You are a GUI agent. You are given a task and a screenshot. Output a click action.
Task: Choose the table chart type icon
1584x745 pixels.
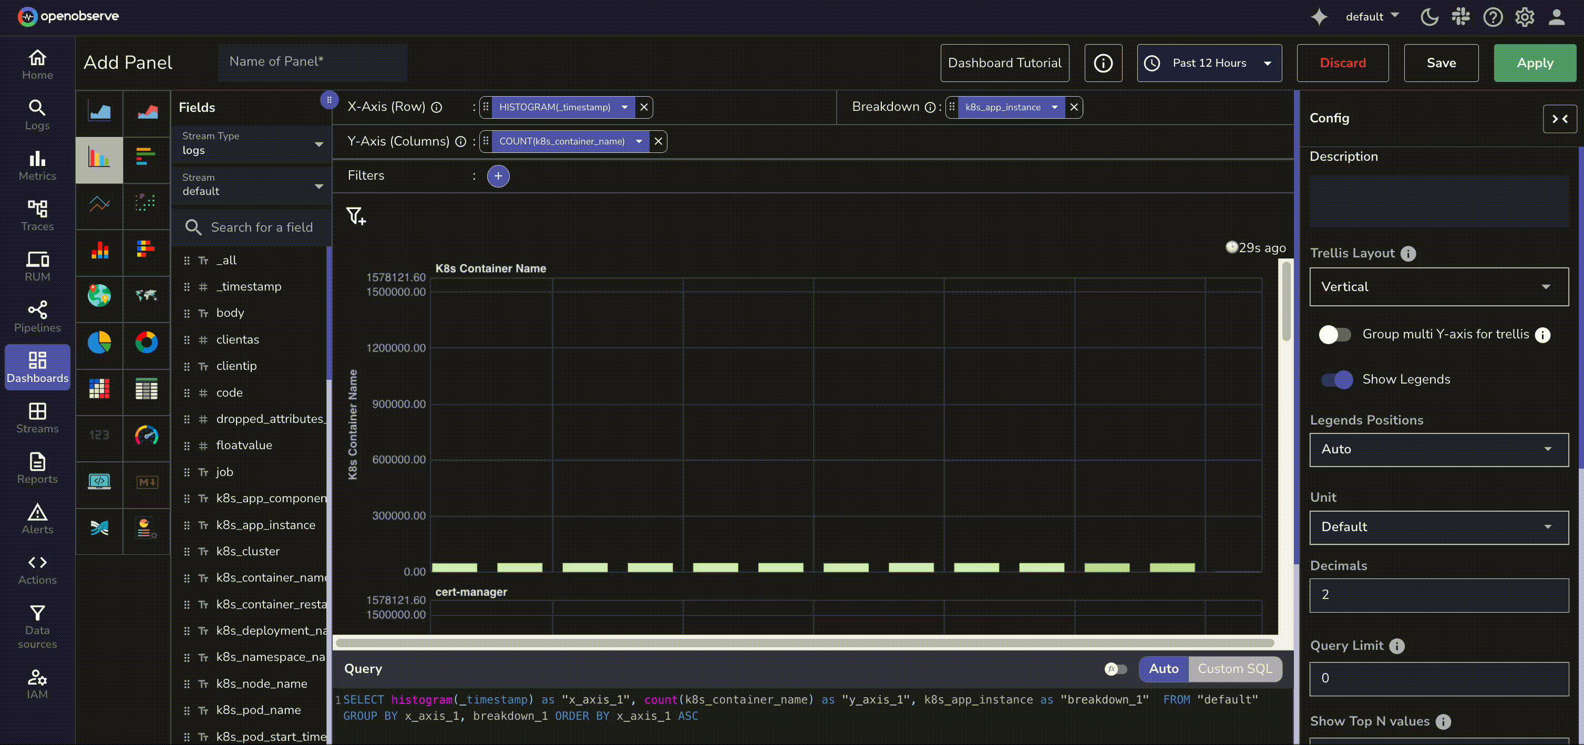pyautogui.click(x=146, y=388)
